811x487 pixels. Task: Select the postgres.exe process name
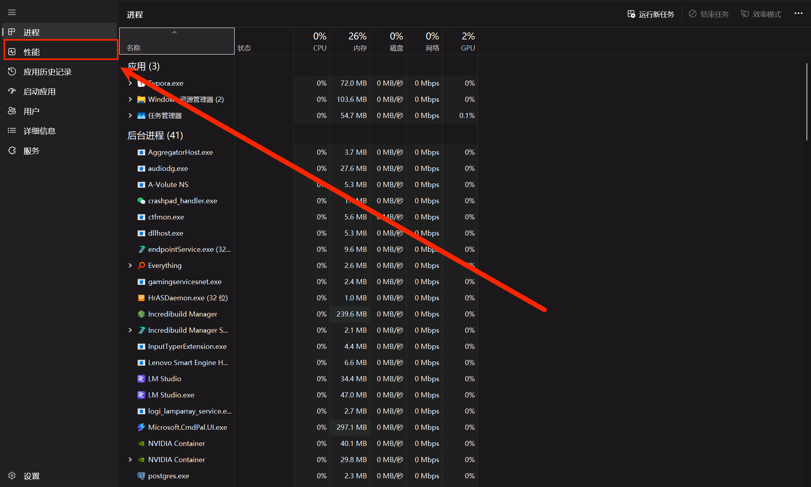point(169,476)
